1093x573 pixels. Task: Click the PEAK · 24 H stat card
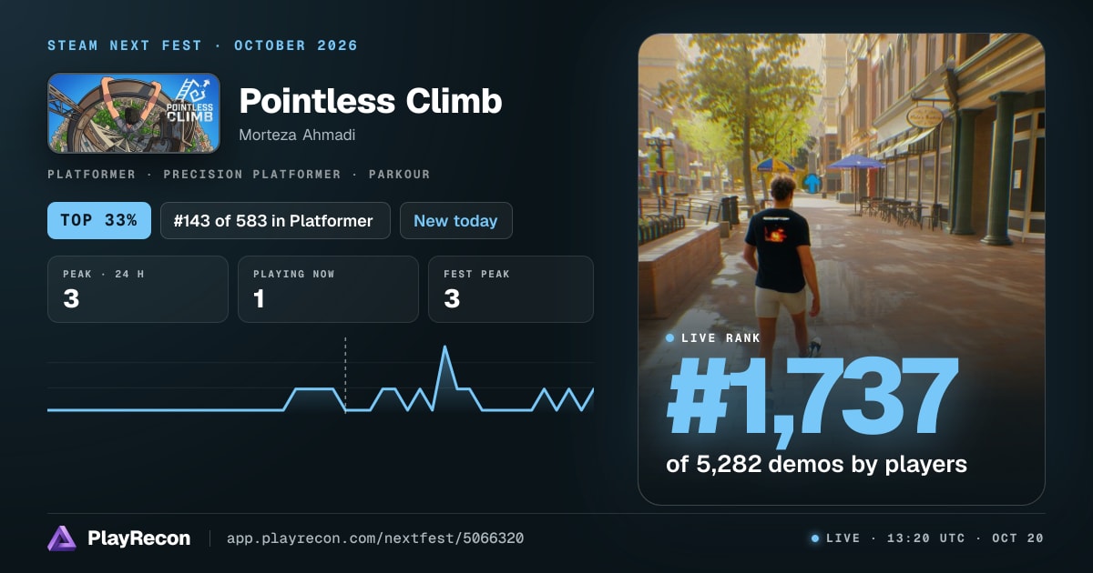point(138,289)
